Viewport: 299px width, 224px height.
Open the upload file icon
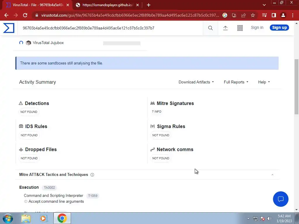(x=225, y=28)
